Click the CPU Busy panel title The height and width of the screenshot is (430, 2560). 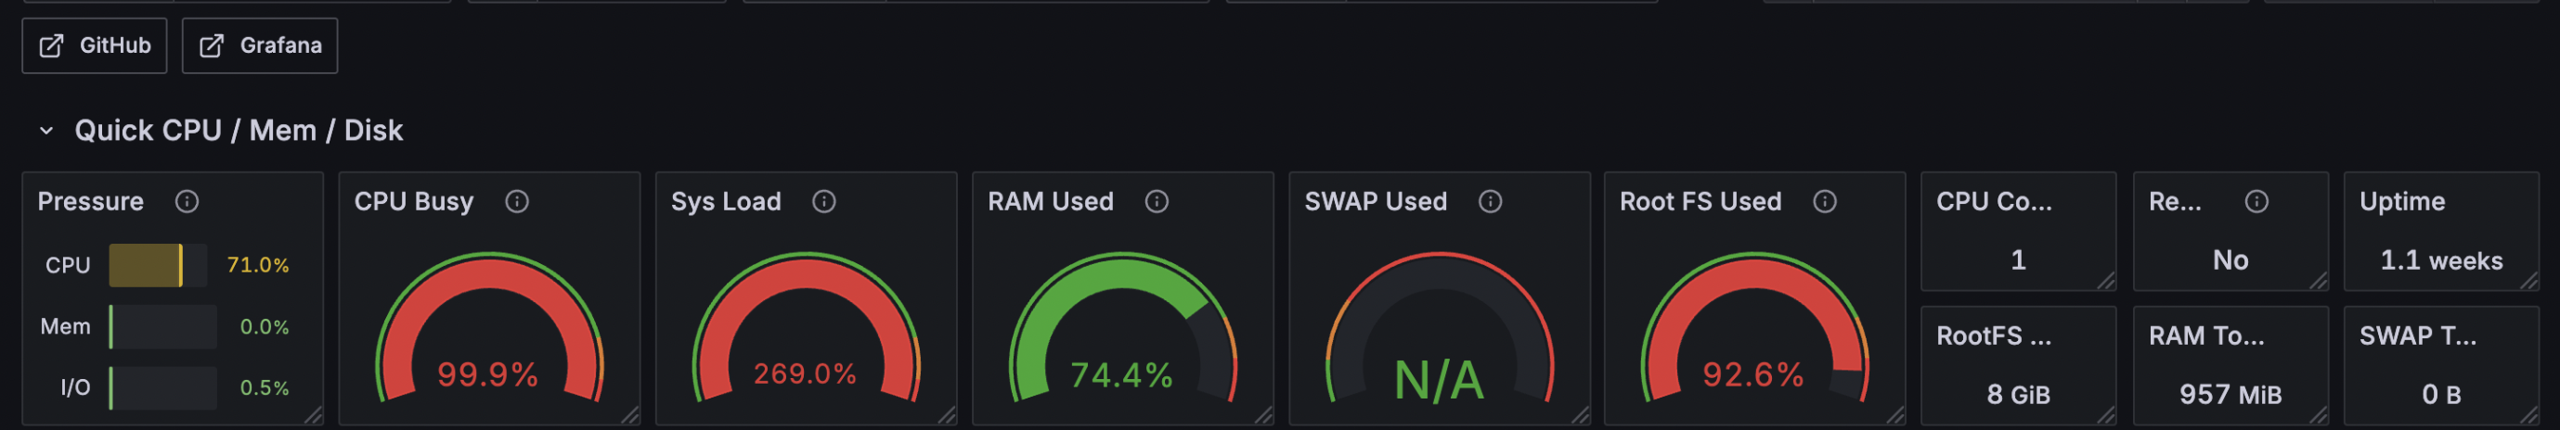tap(413, 202)
